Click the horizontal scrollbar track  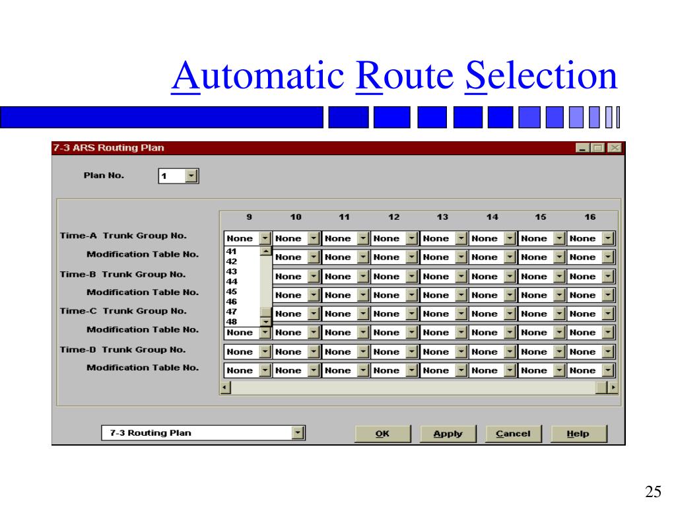coord(413,388)
